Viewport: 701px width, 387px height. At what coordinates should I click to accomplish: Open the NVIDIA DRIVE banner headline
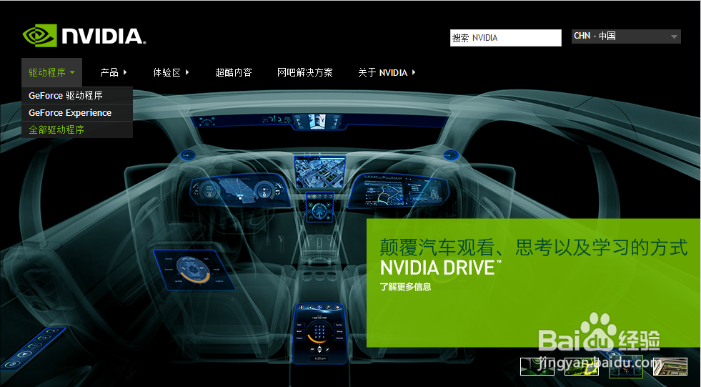click(x=440, y=268)
